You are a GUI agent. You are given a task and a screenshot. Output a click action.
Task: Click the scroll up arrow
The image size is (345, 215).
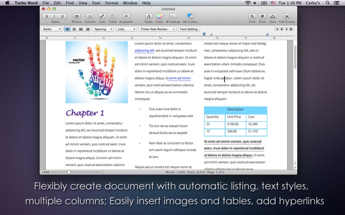click(295, 163)
